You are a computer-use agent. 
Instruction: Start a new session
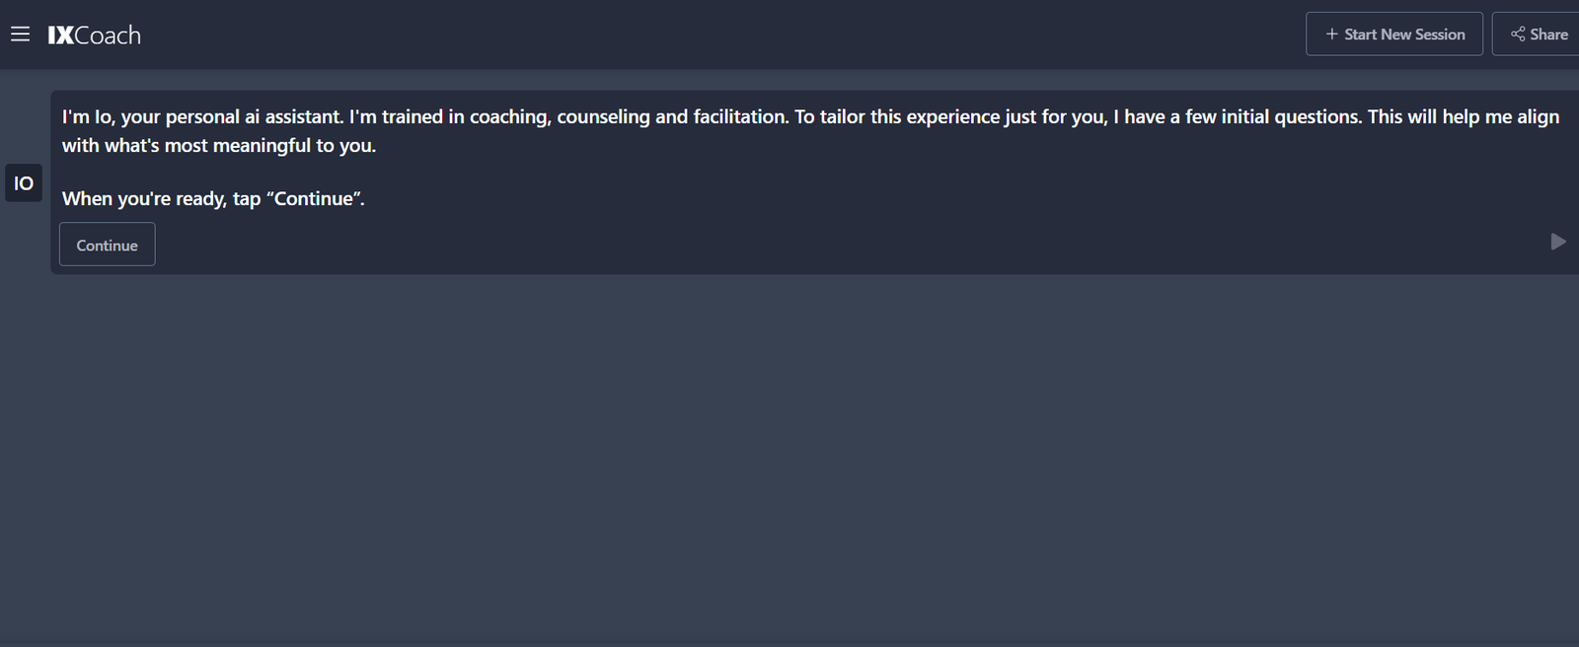pos(1393,35)
